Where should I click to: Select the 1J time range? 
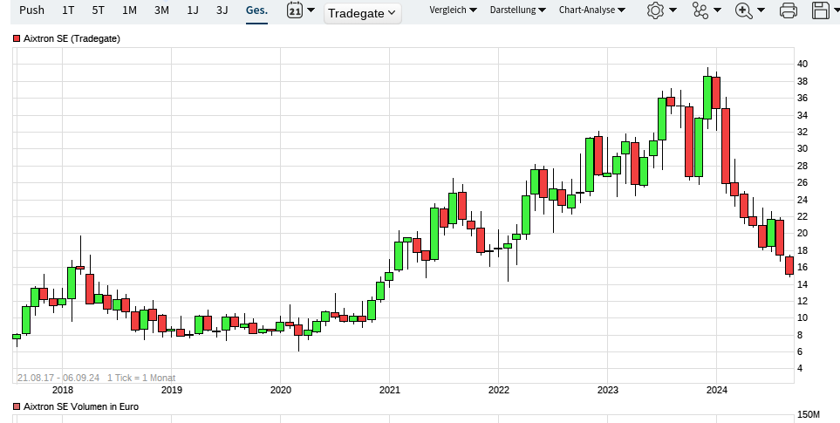(x=193, y=10)
